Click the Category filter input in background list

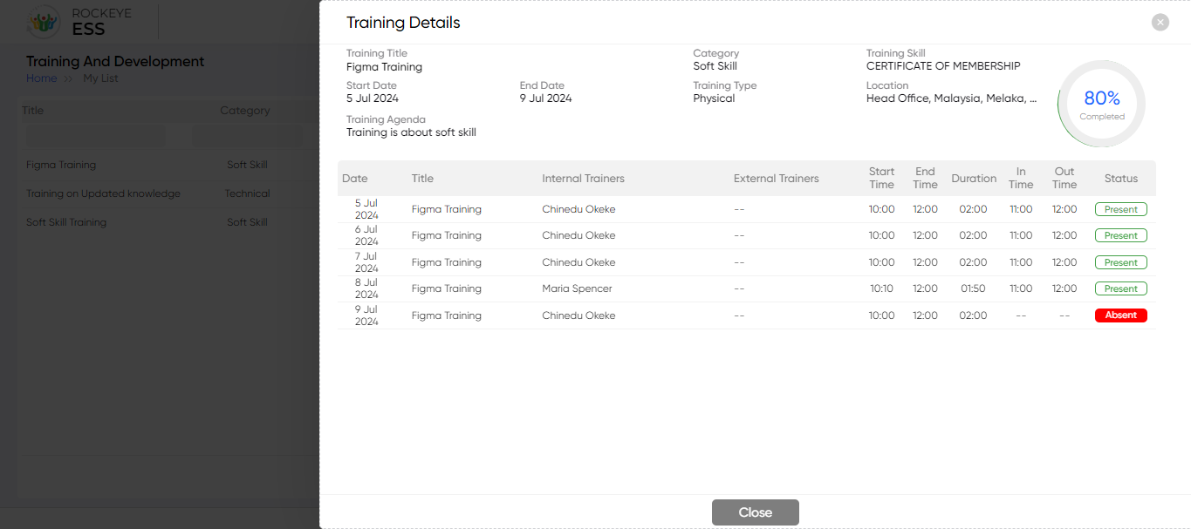point(247,135)
